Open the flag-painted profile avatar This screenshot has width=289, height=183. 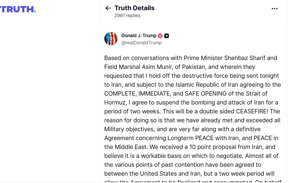[x=111, y=39]
